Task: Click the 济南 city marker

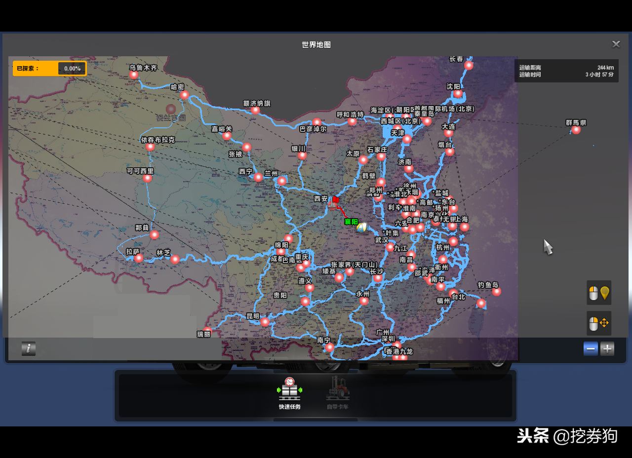Action: pyautogui.click(x=409, y=168)
